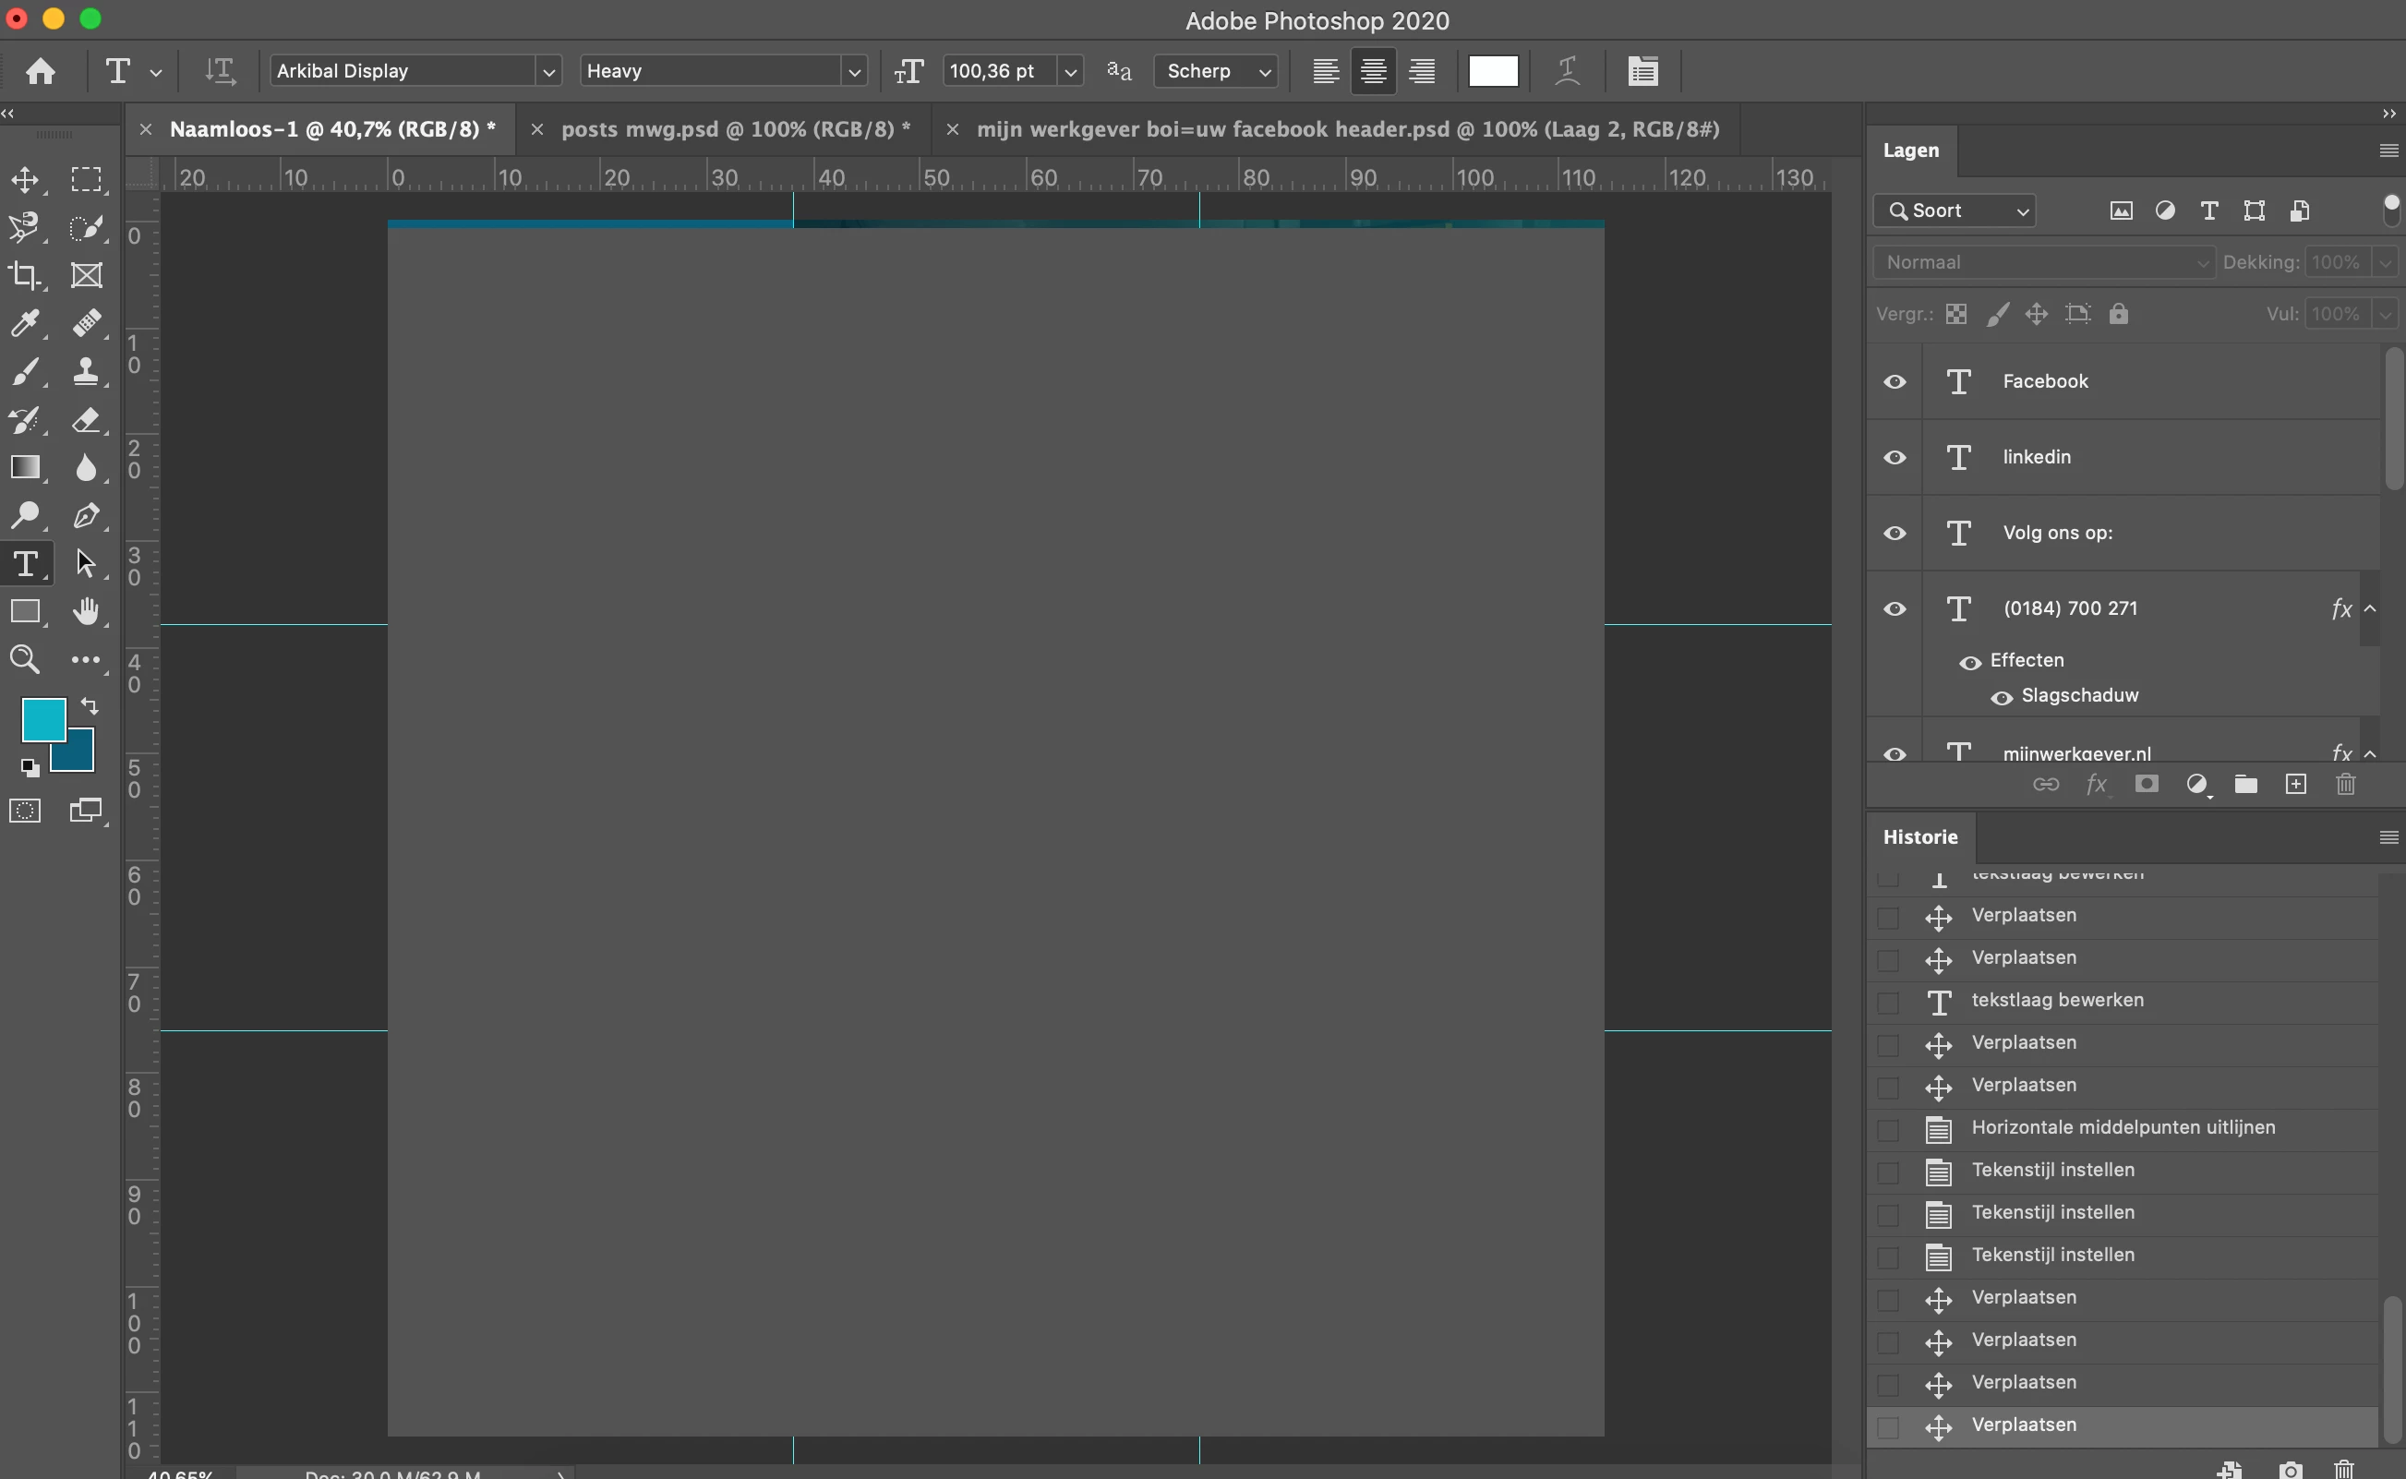Viewport: 2406px width, 1479px height.
Task: Select the Clone Stamp tool
Action: coord(86,371)
